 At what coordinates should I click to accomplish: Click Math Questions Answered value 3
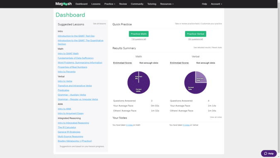coord(151,101)
